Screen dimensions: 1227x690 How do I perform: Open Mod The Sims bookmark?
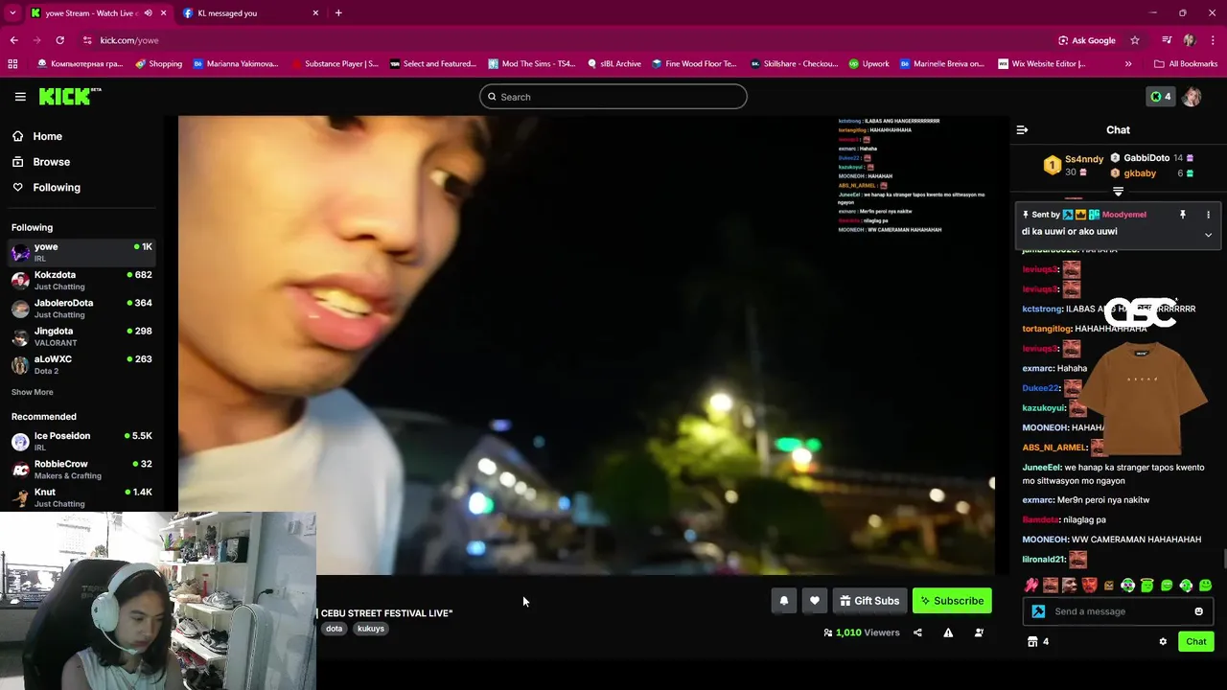pyautogui.click(x=531, y=64)
